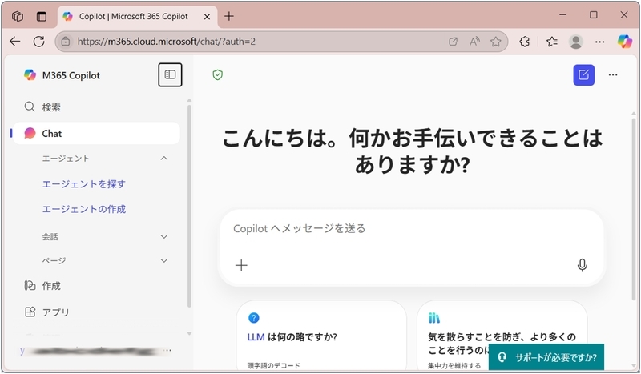641x374 pixels.
Task: Start a new chat with the compose button
Action: (x=584, y=74)
